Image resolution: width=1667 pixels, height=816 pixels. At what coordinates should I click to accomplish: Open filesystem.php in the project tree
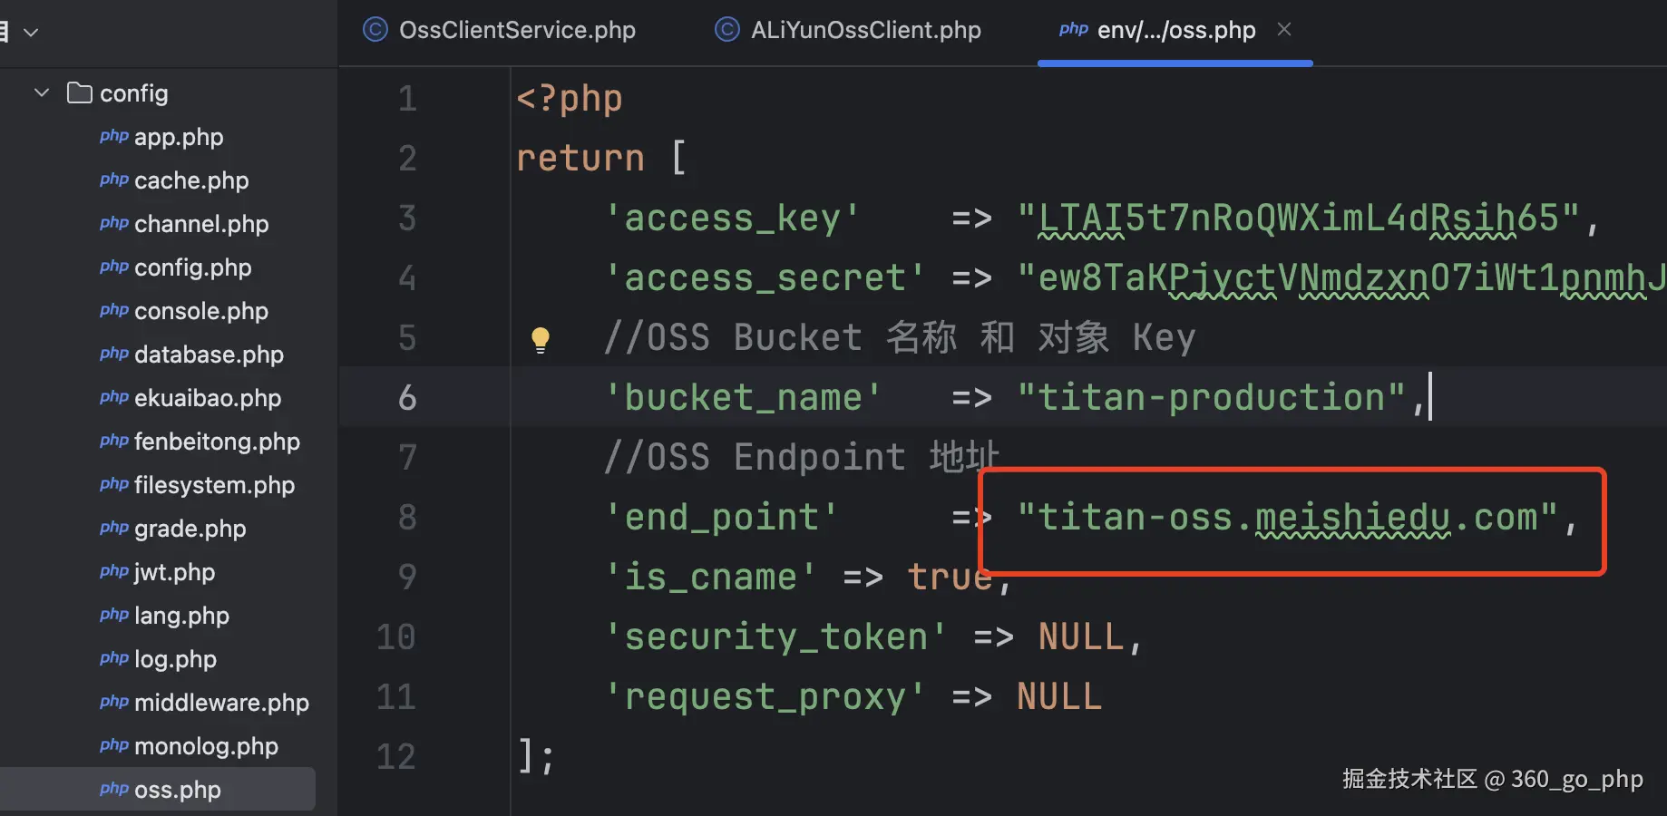click(214, 485)
